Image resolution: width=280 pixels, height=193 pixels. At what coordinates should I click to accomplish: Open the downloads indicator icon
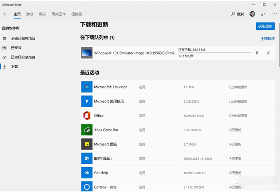point(263,14)
